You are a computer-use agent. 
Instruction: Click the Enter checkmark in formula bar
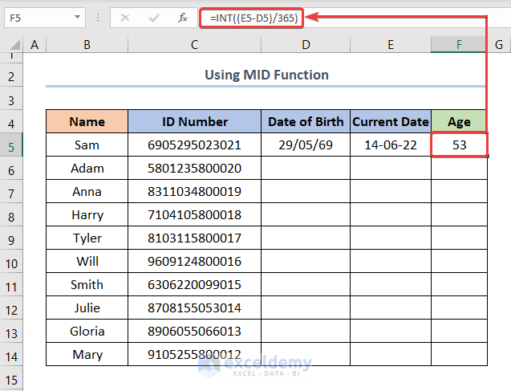coord(154,17)
